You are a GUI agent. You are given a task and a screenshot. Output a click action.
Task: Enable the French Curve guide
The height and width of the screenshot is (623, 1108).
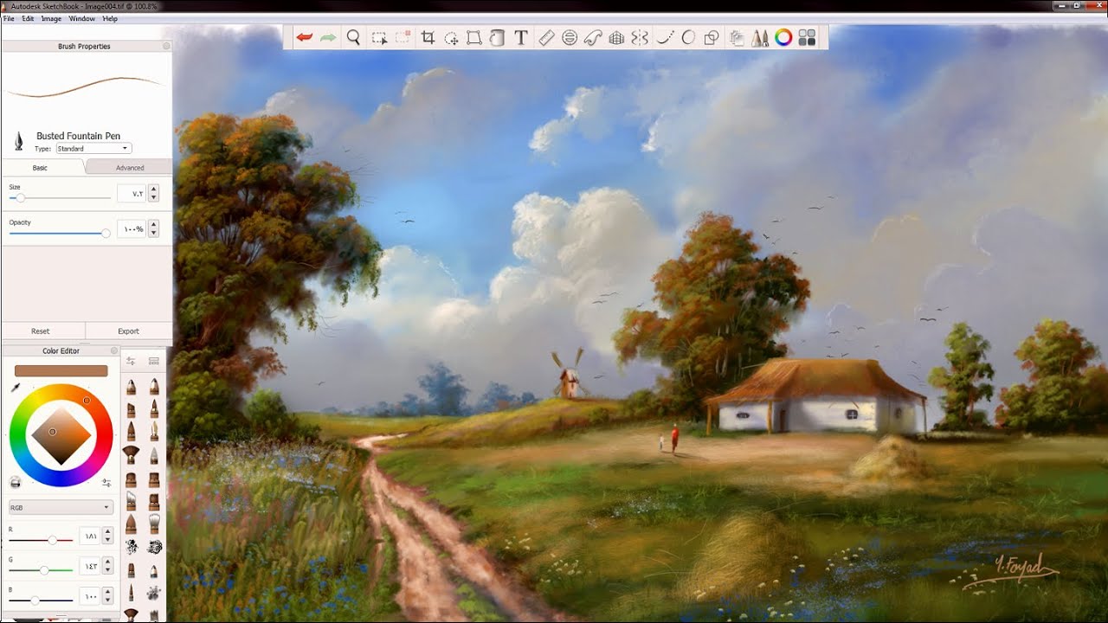pos(593,37)
